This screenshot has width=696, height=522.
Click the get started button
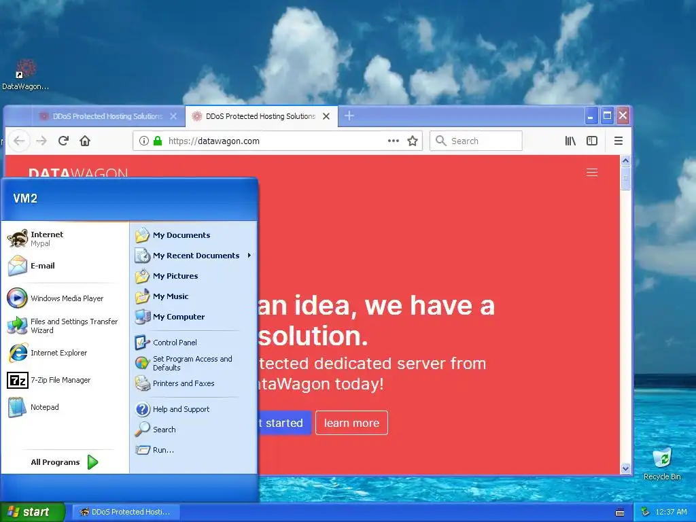284,423
